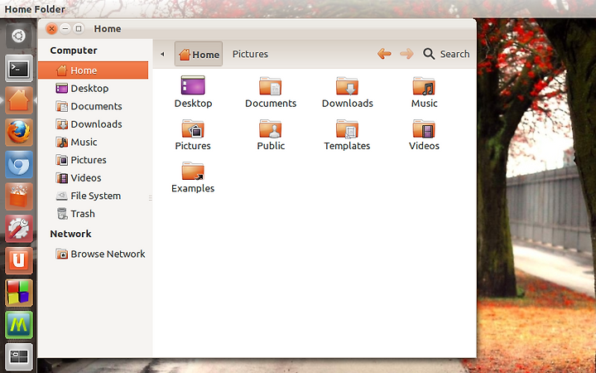Screen dimensions: 596x373
Task: Select File System in the sidebar
Action: point(93,196)
